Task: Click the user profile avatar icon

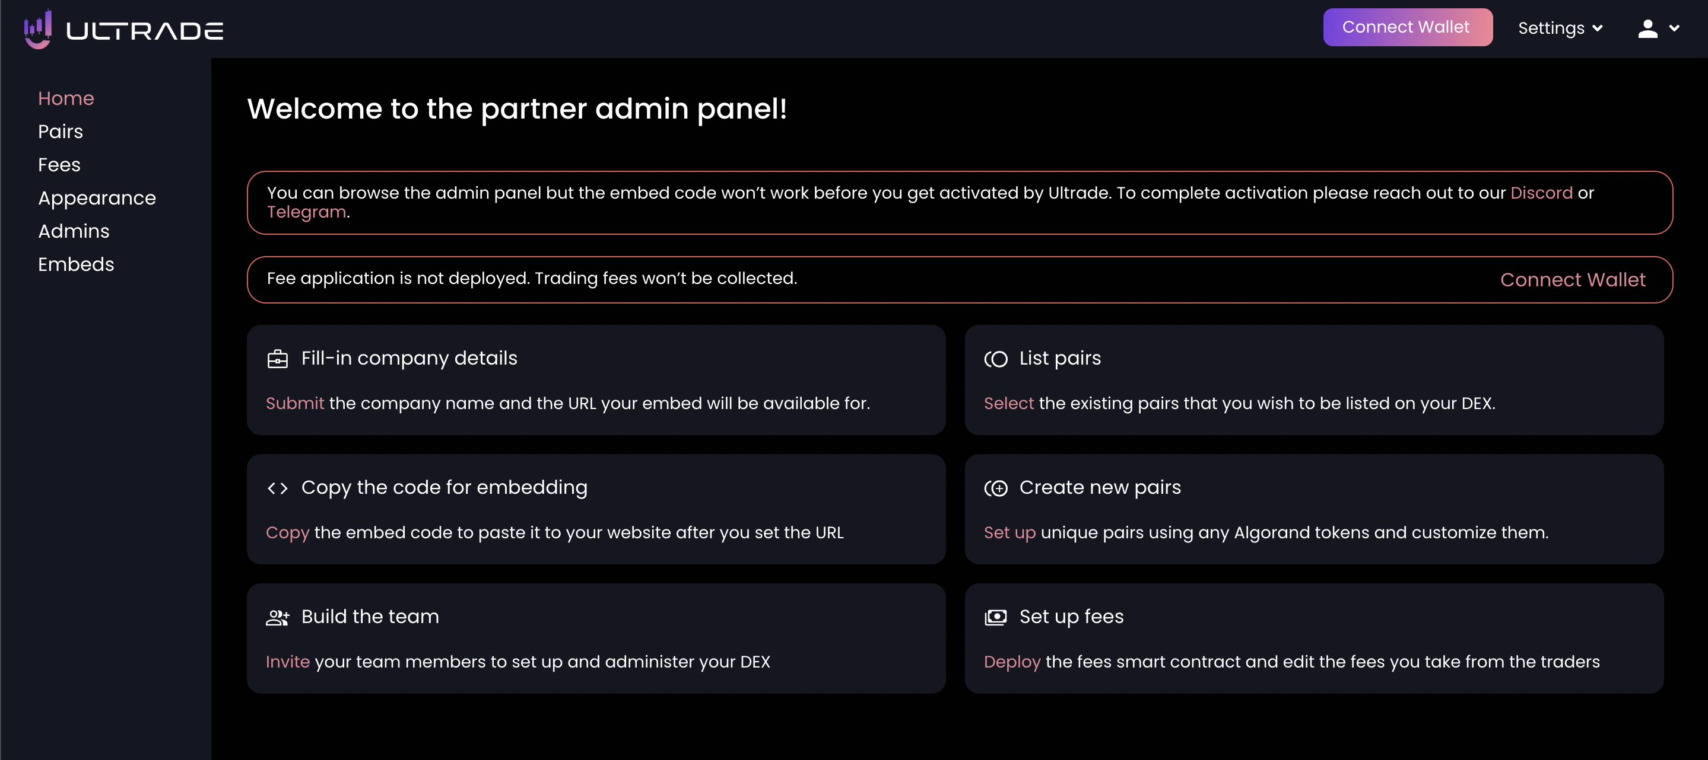Action: coord(1647,28)
